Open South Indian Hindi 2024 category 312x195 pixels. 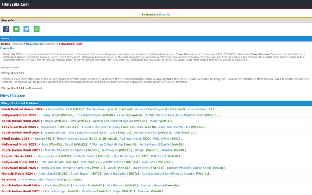(x=21, y=185)
